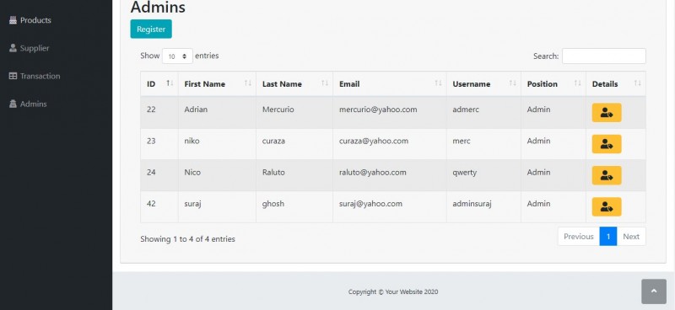Open details for admin Adrian Mercurio
The height and width of the screenshot is (310, 675).
point(606,113)
